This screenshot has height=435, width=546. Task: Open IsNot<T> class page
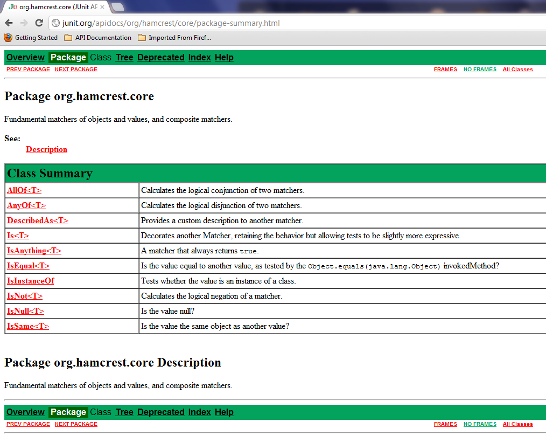tap(25, 296)
